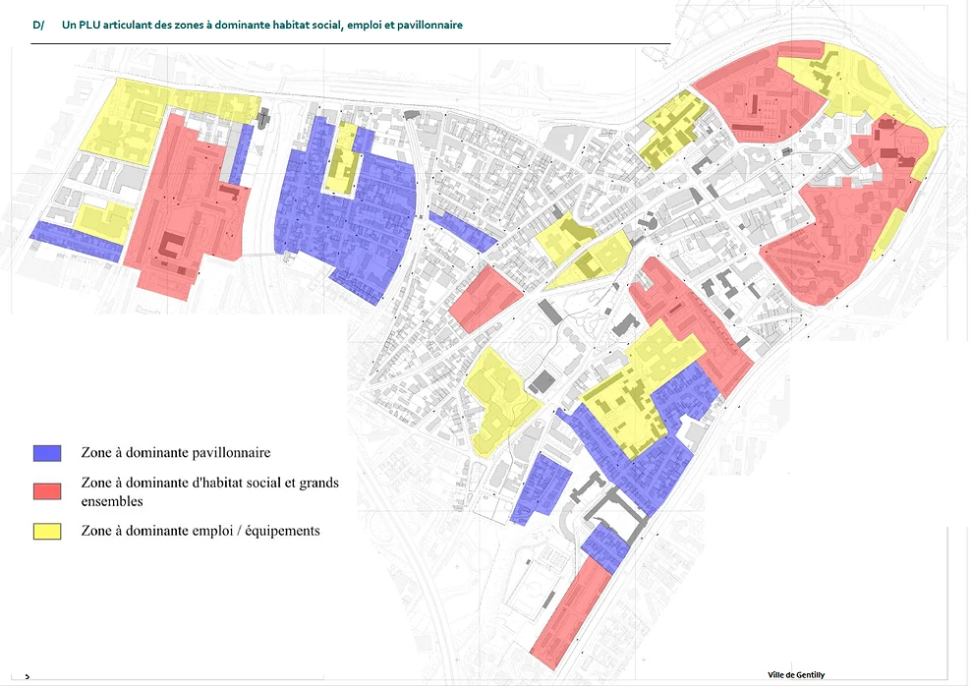Click the 'Ville de Gentilly' caption
The width and height of the screenshot is (971, 686).
[796, 675]
